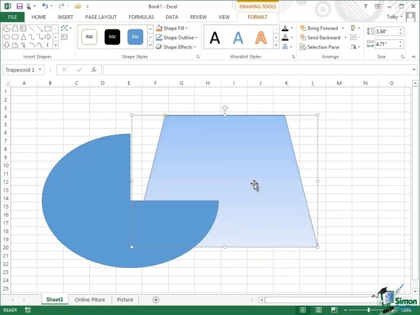Open the FILE menu
Viewport: 420px width, 315px height.
point(12,17)
